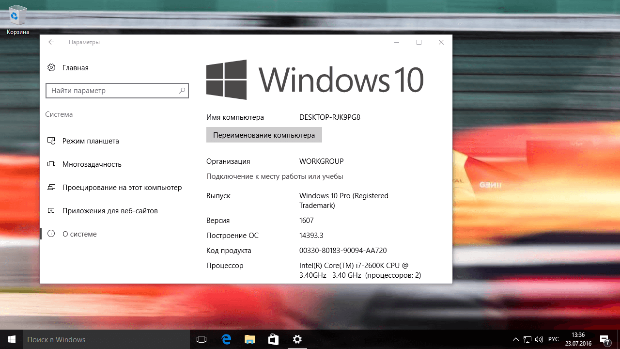Open Task View on the taskbar
Screen dimensions: 620x349
tap(201, 339)
